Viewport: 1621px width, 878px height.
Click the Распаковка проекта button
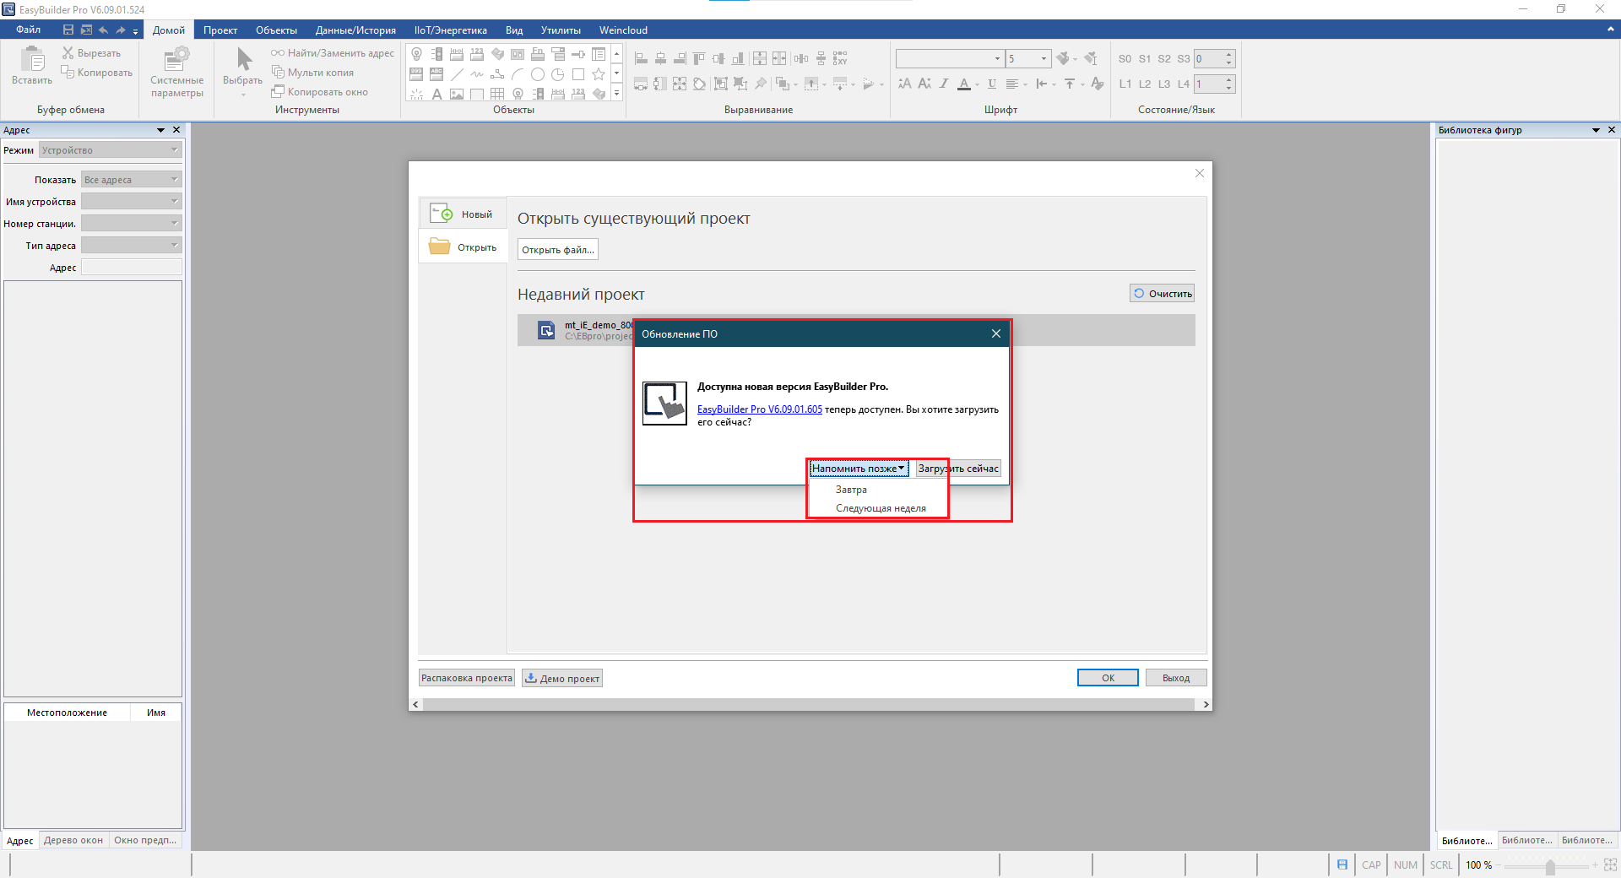point(467,678)
